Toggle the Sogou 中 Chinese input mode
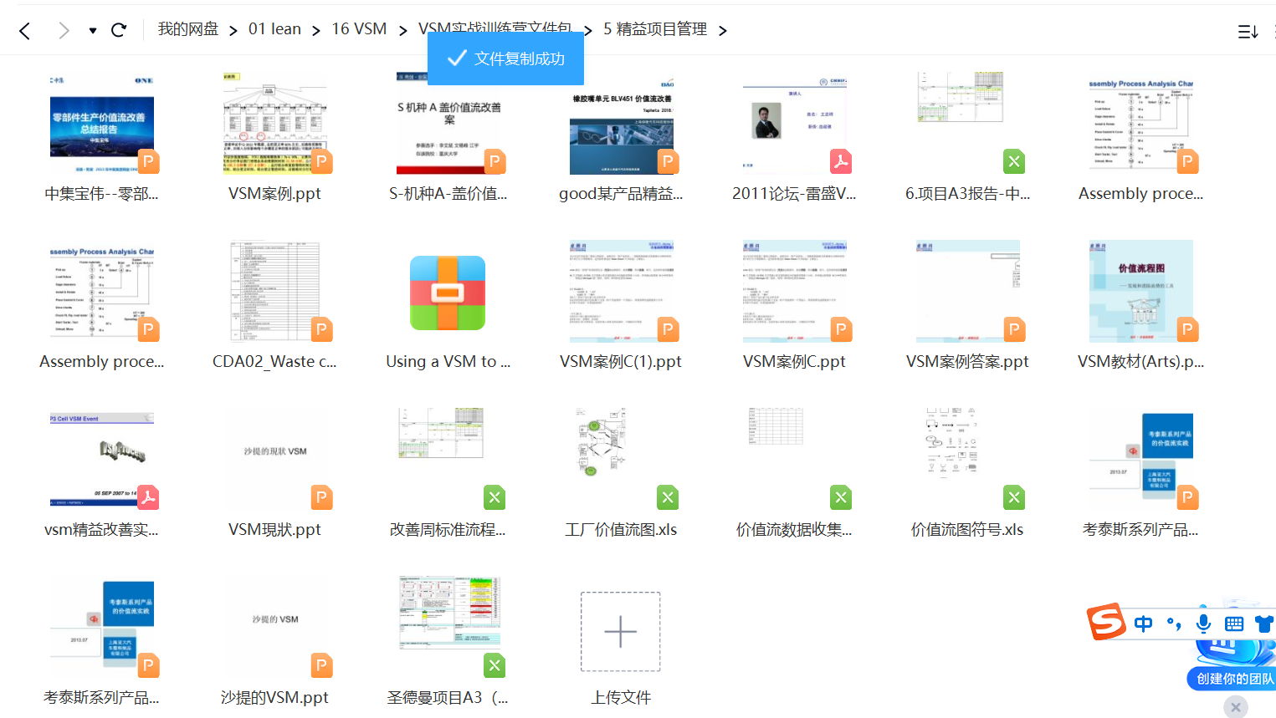This screenshot has height=718, width=1276. coord(1143,624)
